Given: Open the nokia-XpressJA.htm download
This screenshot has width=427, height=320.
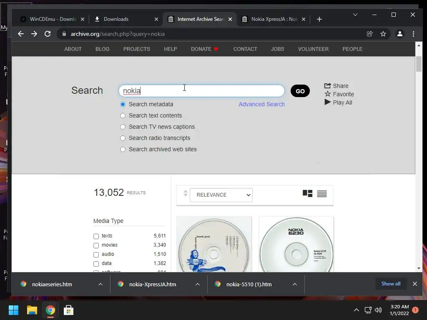Looking at the screenshot, I should (153, 284).
